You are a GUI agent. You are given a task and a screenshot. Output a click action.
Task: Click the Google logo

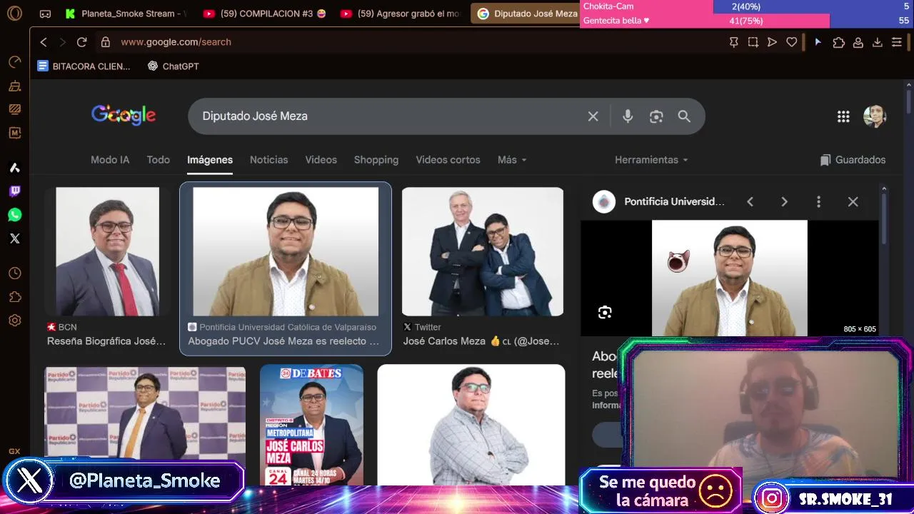tap(124, 116)
